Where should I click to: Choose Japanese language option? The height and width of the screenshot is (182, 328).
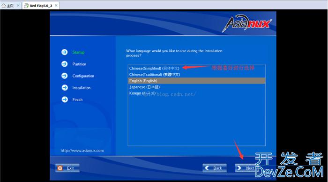click(197, 87)
